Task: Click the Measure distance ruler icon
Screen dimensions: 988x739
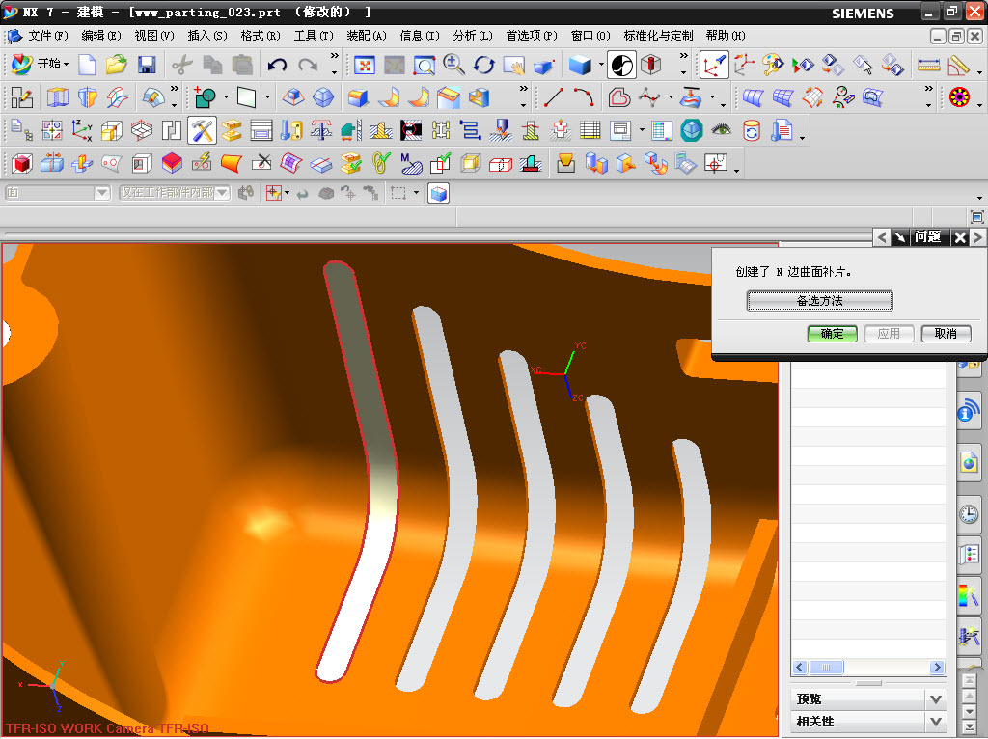Action: click(x=929, y=65)
